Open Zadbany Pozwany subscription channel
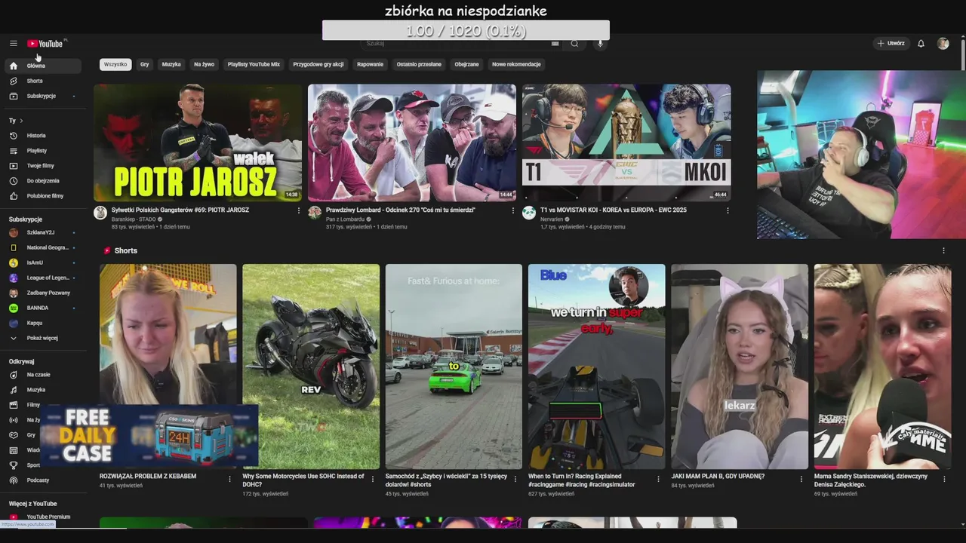966x543 pixels. coord(44,293)
